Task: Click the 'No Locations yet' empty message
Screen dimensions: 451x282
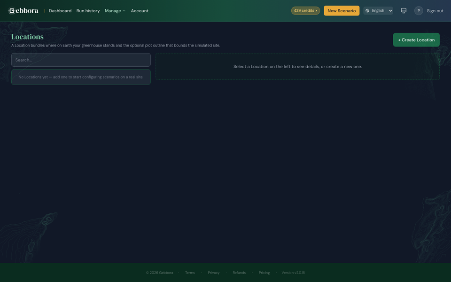Action: pos(81,77)
